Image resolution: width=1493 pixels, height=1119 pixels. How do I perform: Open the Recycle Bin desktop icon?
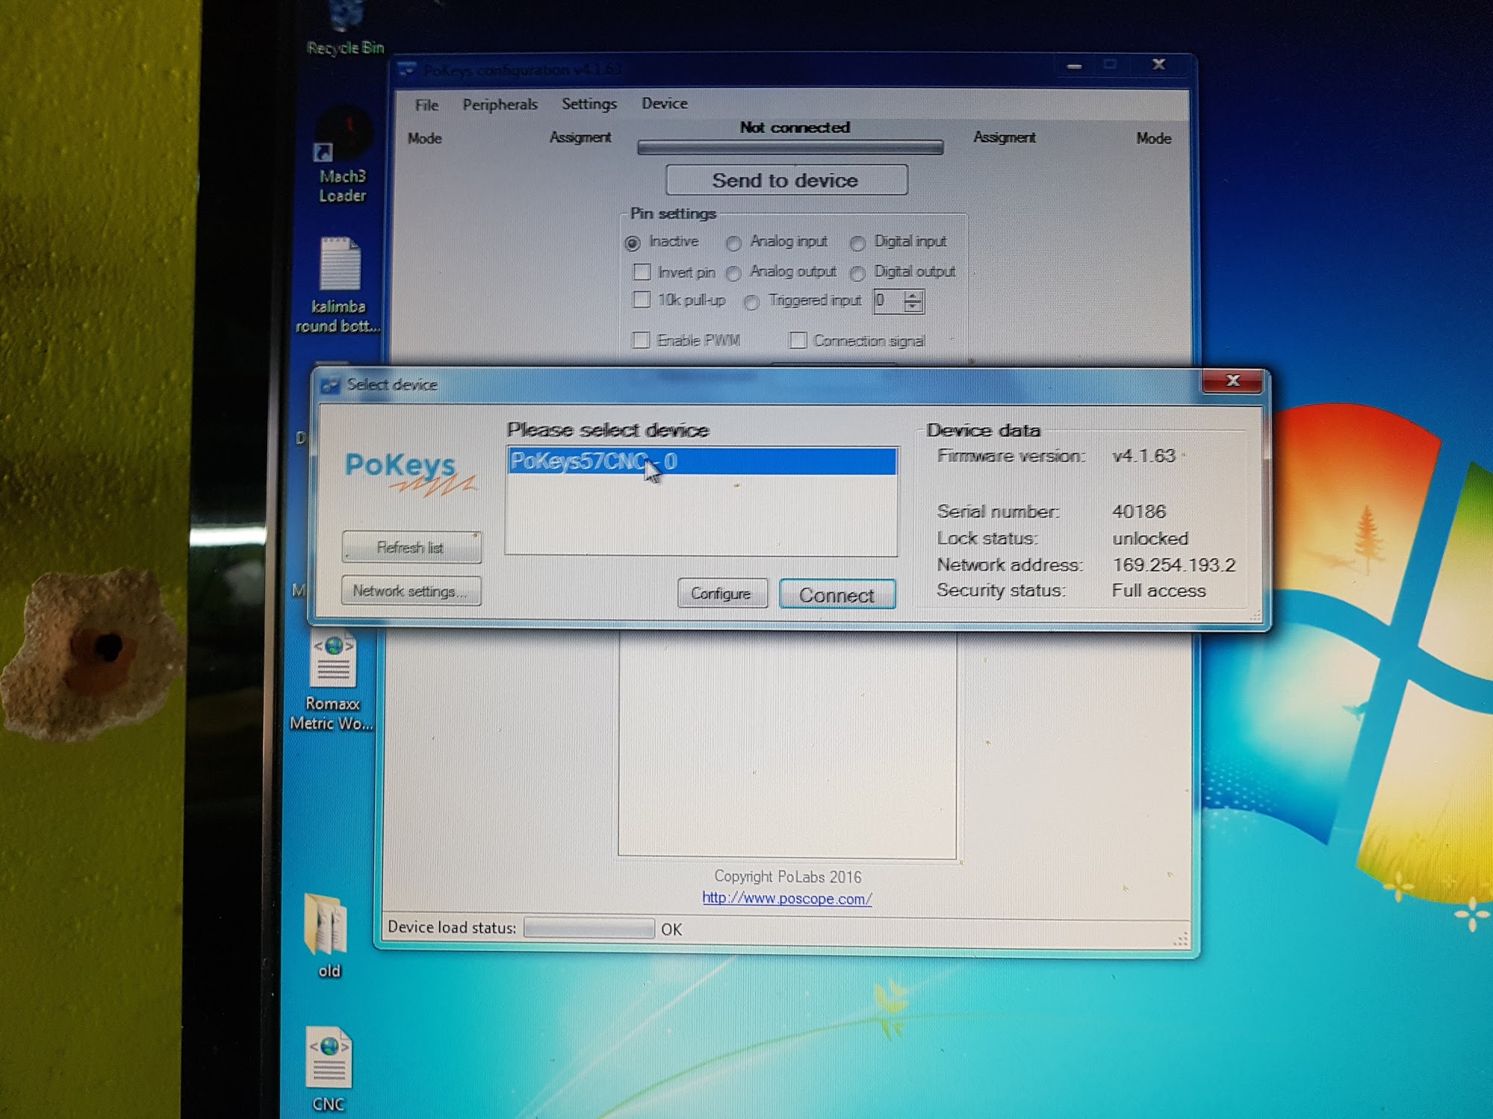344,22
